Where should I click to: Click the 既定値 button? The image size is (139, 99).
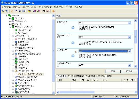coord(129,71)
